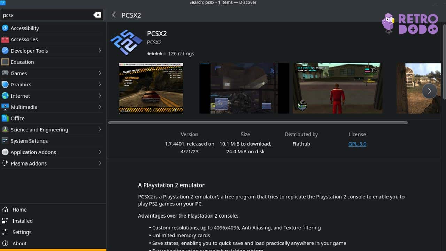Expand the Graphics category chevron
The height and width of the screenshot is (251, 446).
100,84
